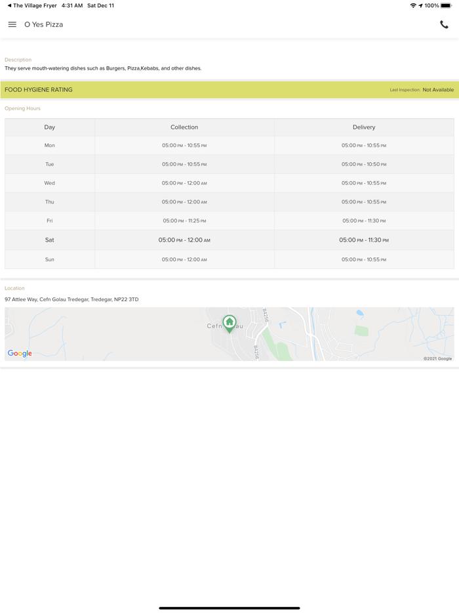Viewport: 459px width, 613px height.
Task: Open the hamburger menu
Action: pyautogui.click(x=12, y=24)
